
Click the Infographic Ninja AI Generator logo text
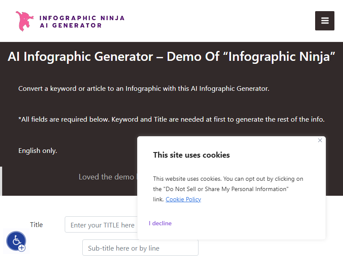(x=82, y=22)
